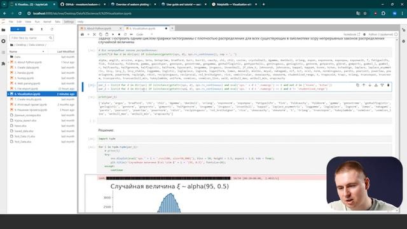Open the File menu

click(x=11, y=22)
